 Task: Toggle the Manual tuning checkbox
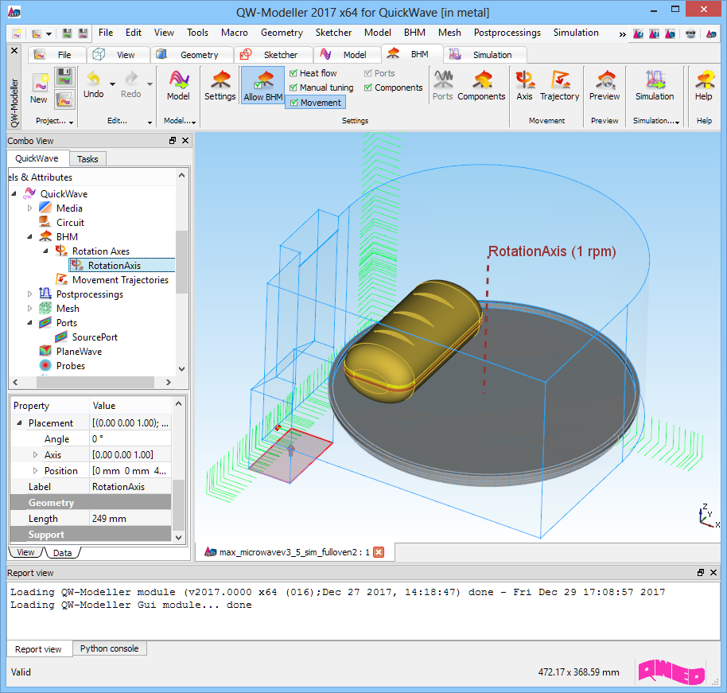pos(294,88)
